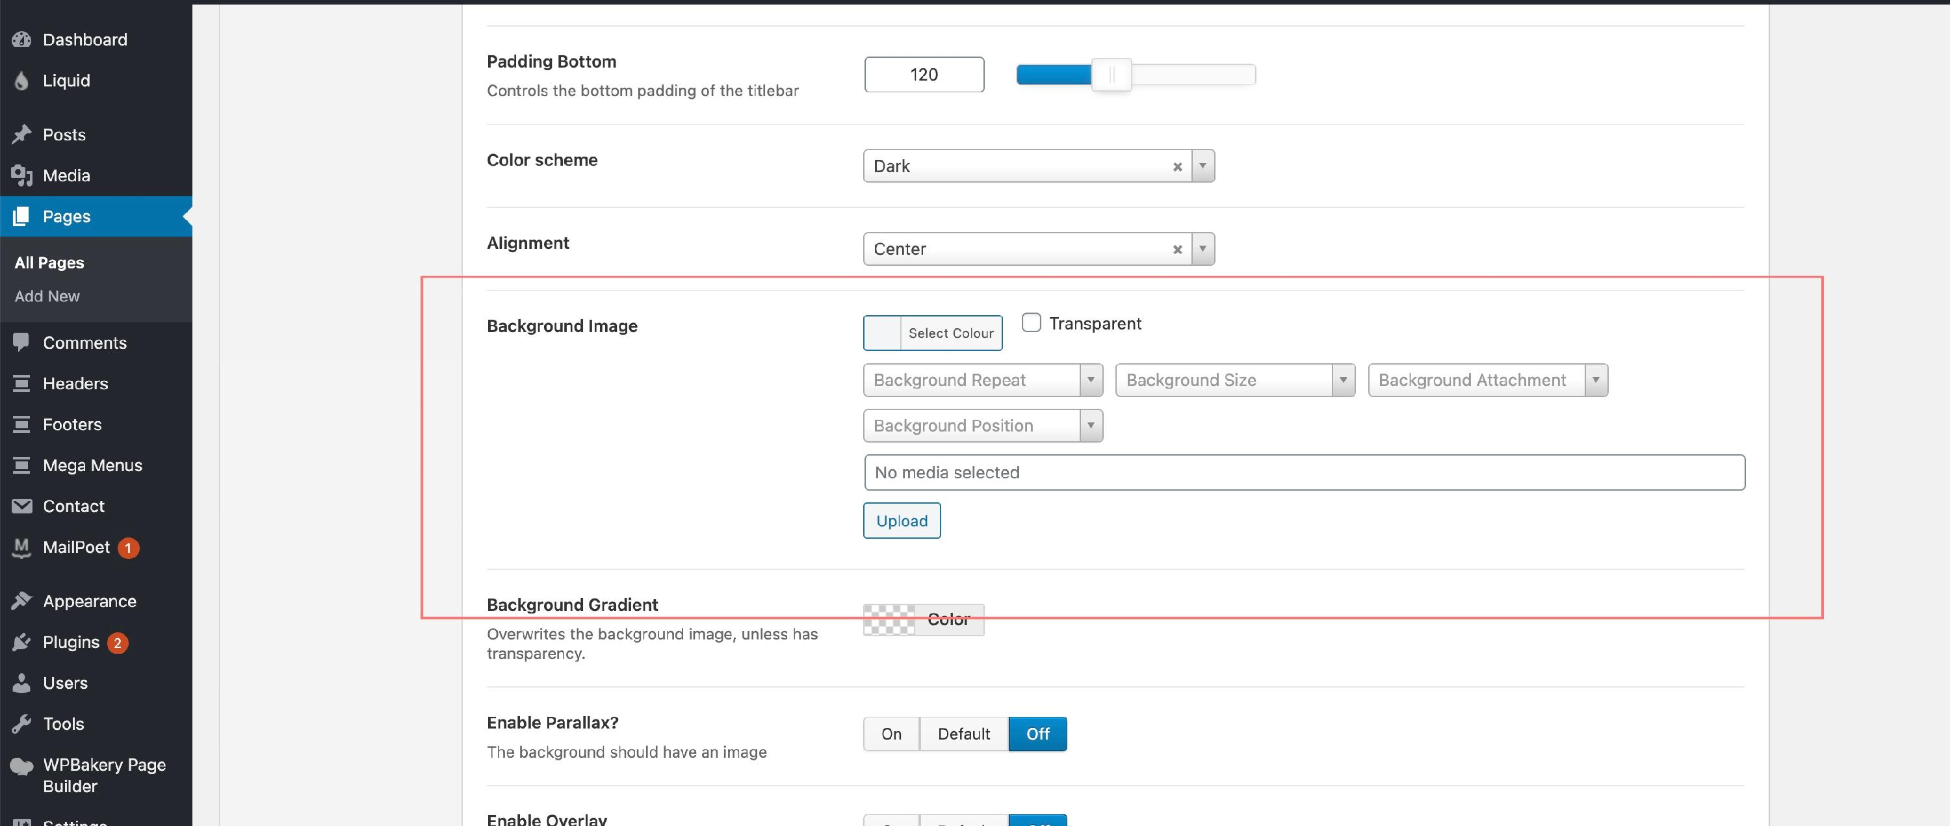Select the Media library icon
Viewport: 1950px width, 826px height.
point(66,175)
